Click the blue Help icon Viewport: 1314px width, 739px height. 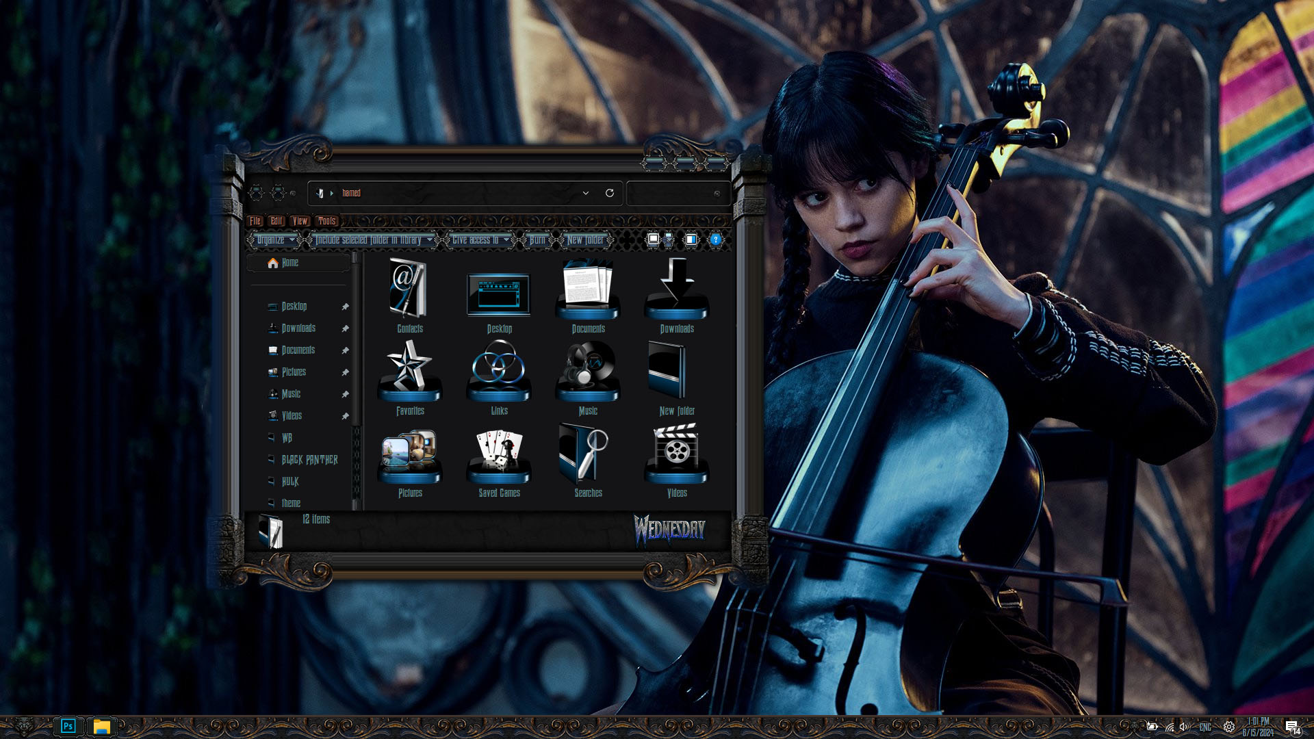715,239
